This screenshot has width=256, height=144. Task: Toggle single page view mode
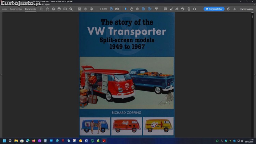pyautogui.click(x=111, y=9)
